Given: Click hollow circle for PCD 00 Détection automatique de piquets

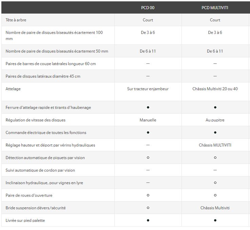Looking at the screenshot, I should click(x=148, y=158).
